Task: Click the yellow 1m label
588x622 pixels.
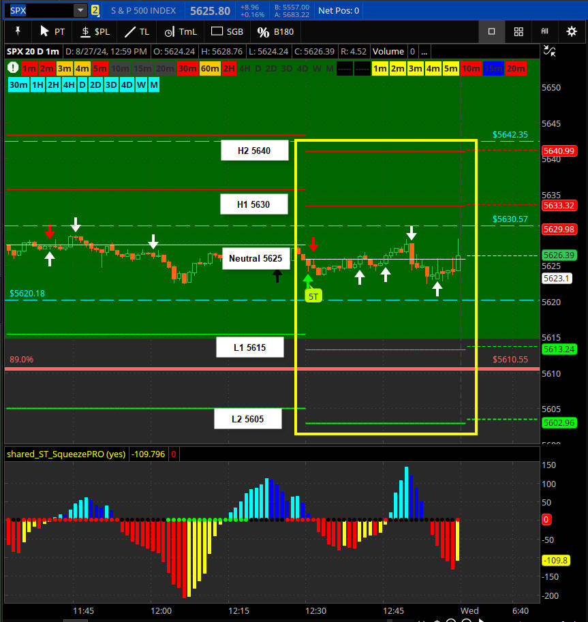Action: tap(380, 69)
